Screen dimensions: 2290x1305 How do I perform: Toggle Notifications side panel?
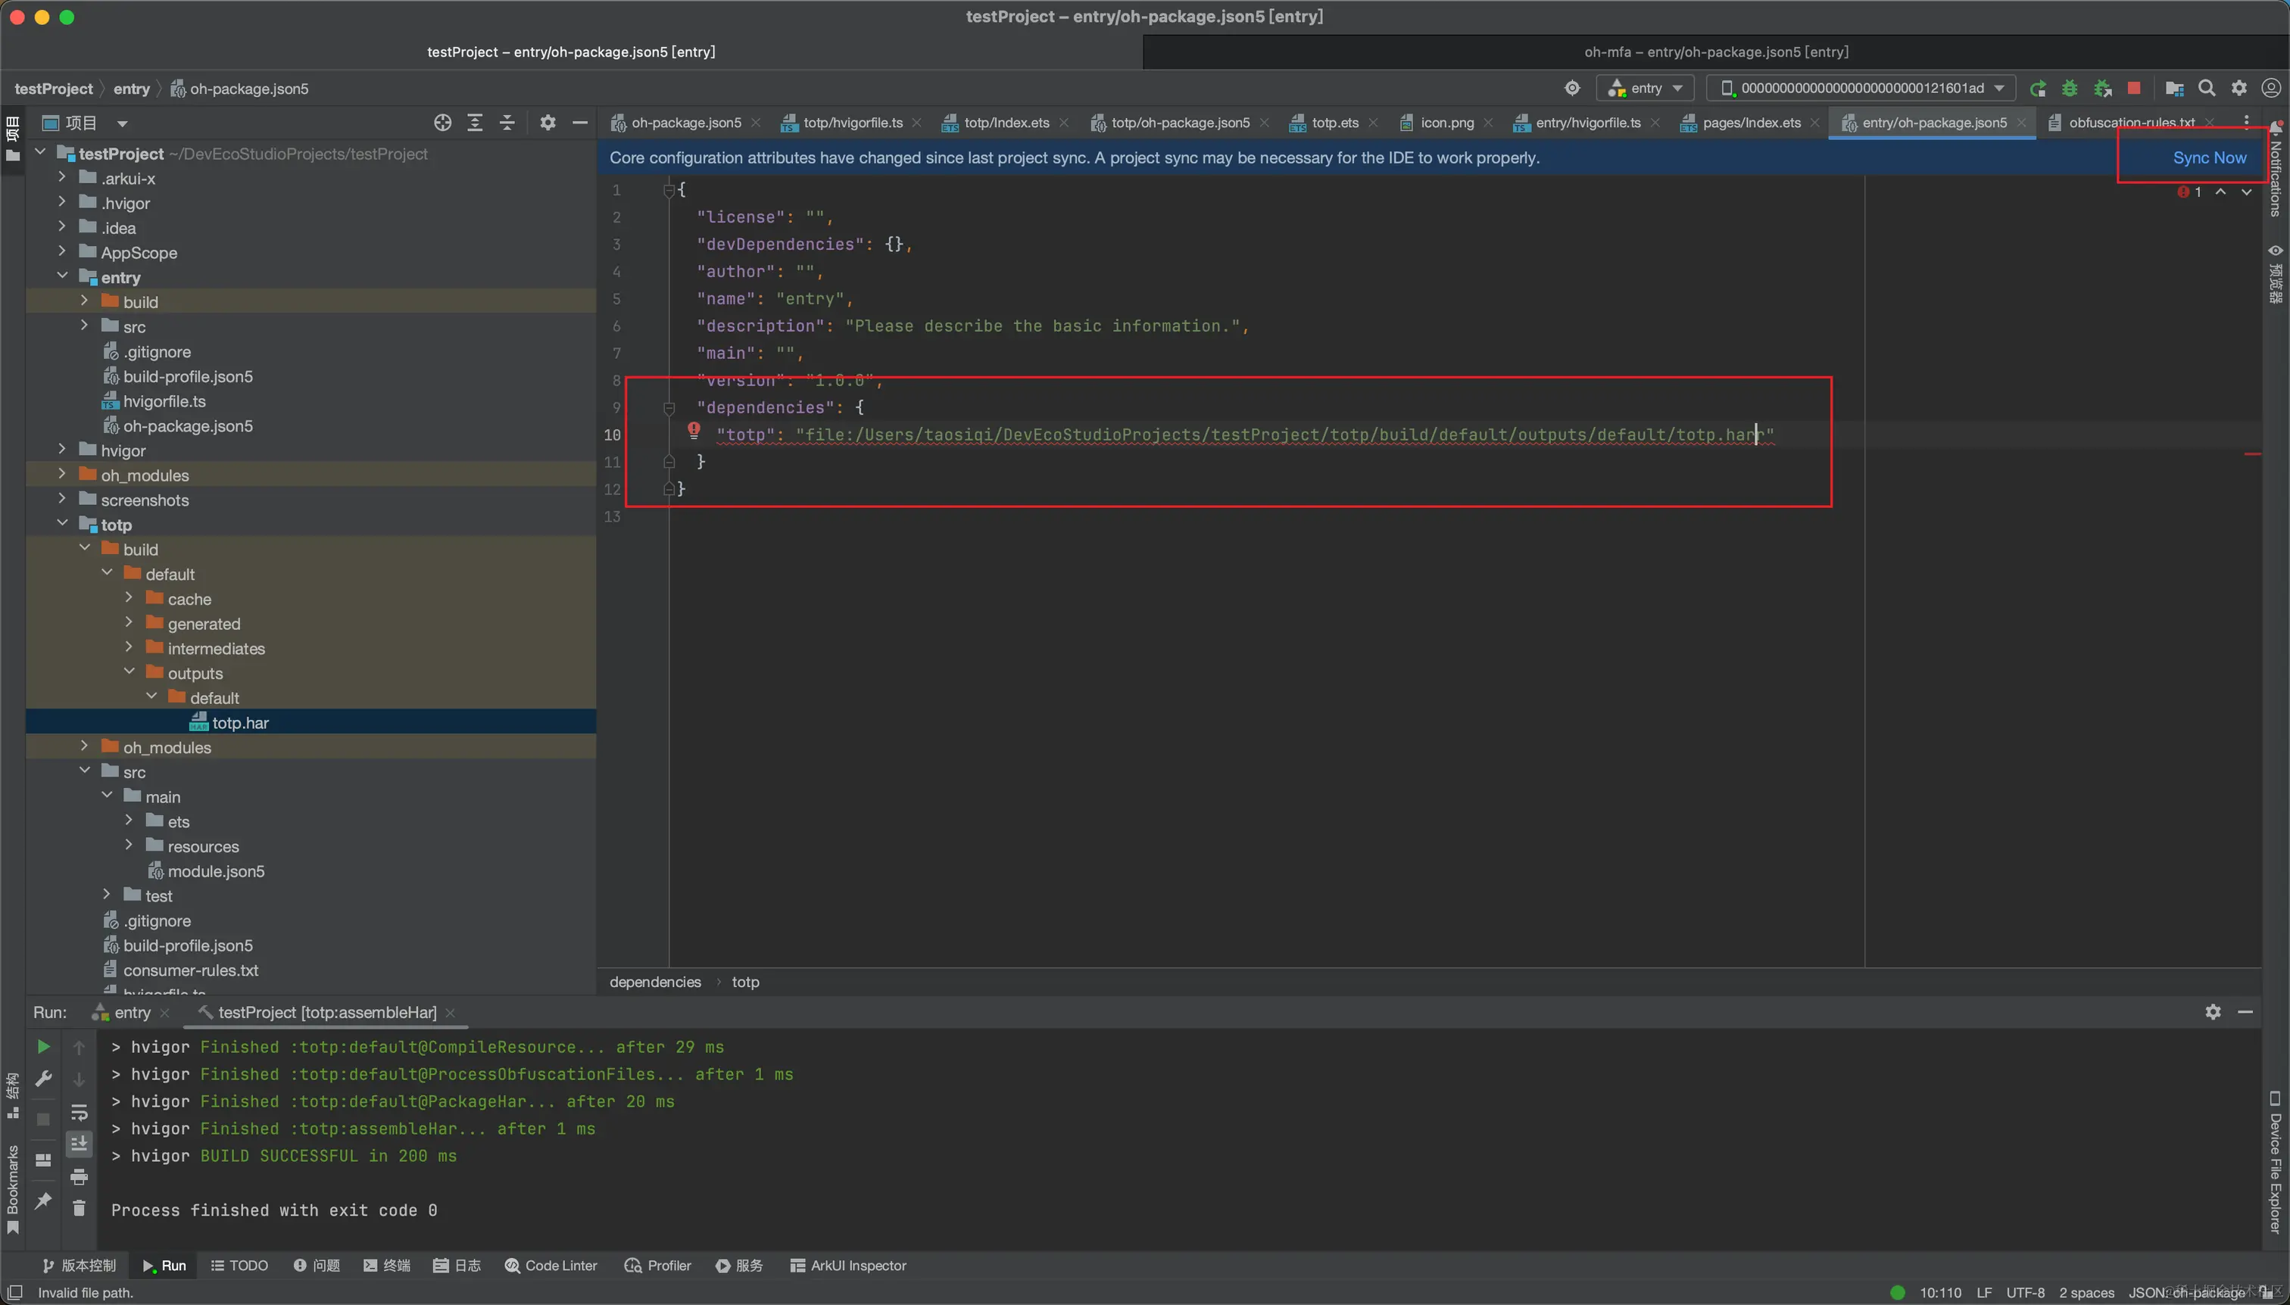point(2276,170)
